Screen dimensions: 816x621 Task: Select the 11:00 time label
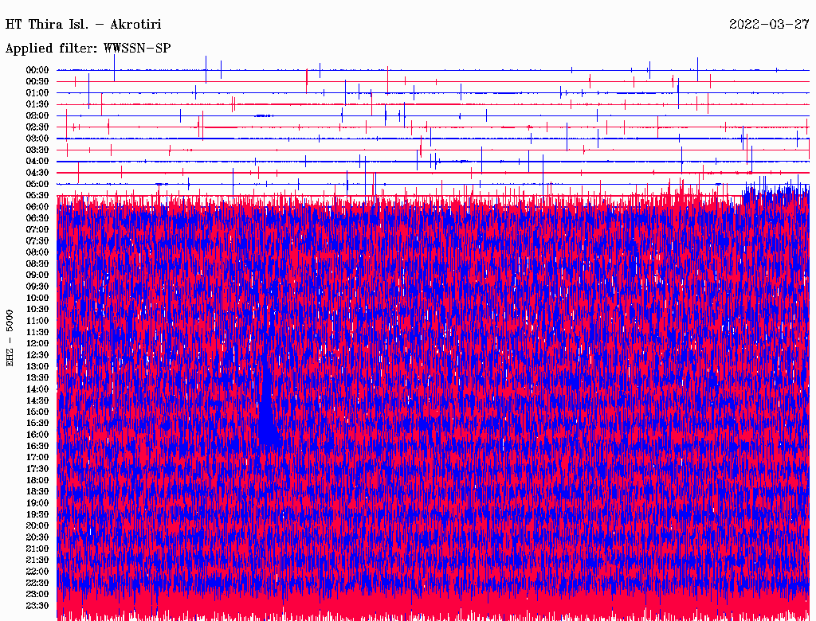tap(37, 321)
